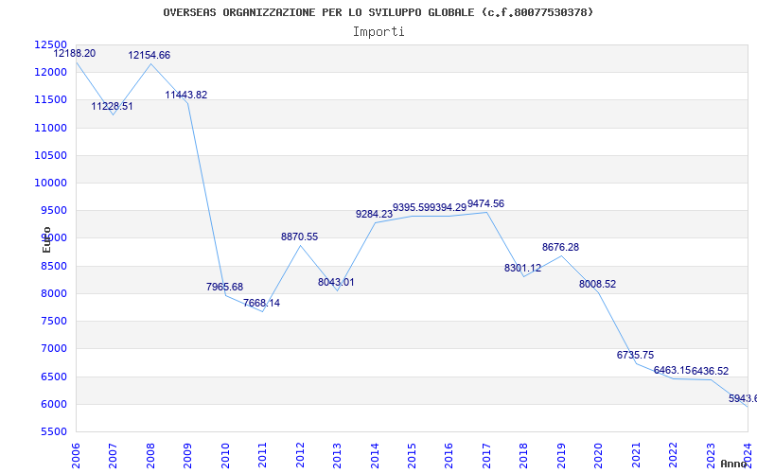Click the 2009 year axis label
The width and height of the screenshot is (757, 473).
tap(187, 455)
